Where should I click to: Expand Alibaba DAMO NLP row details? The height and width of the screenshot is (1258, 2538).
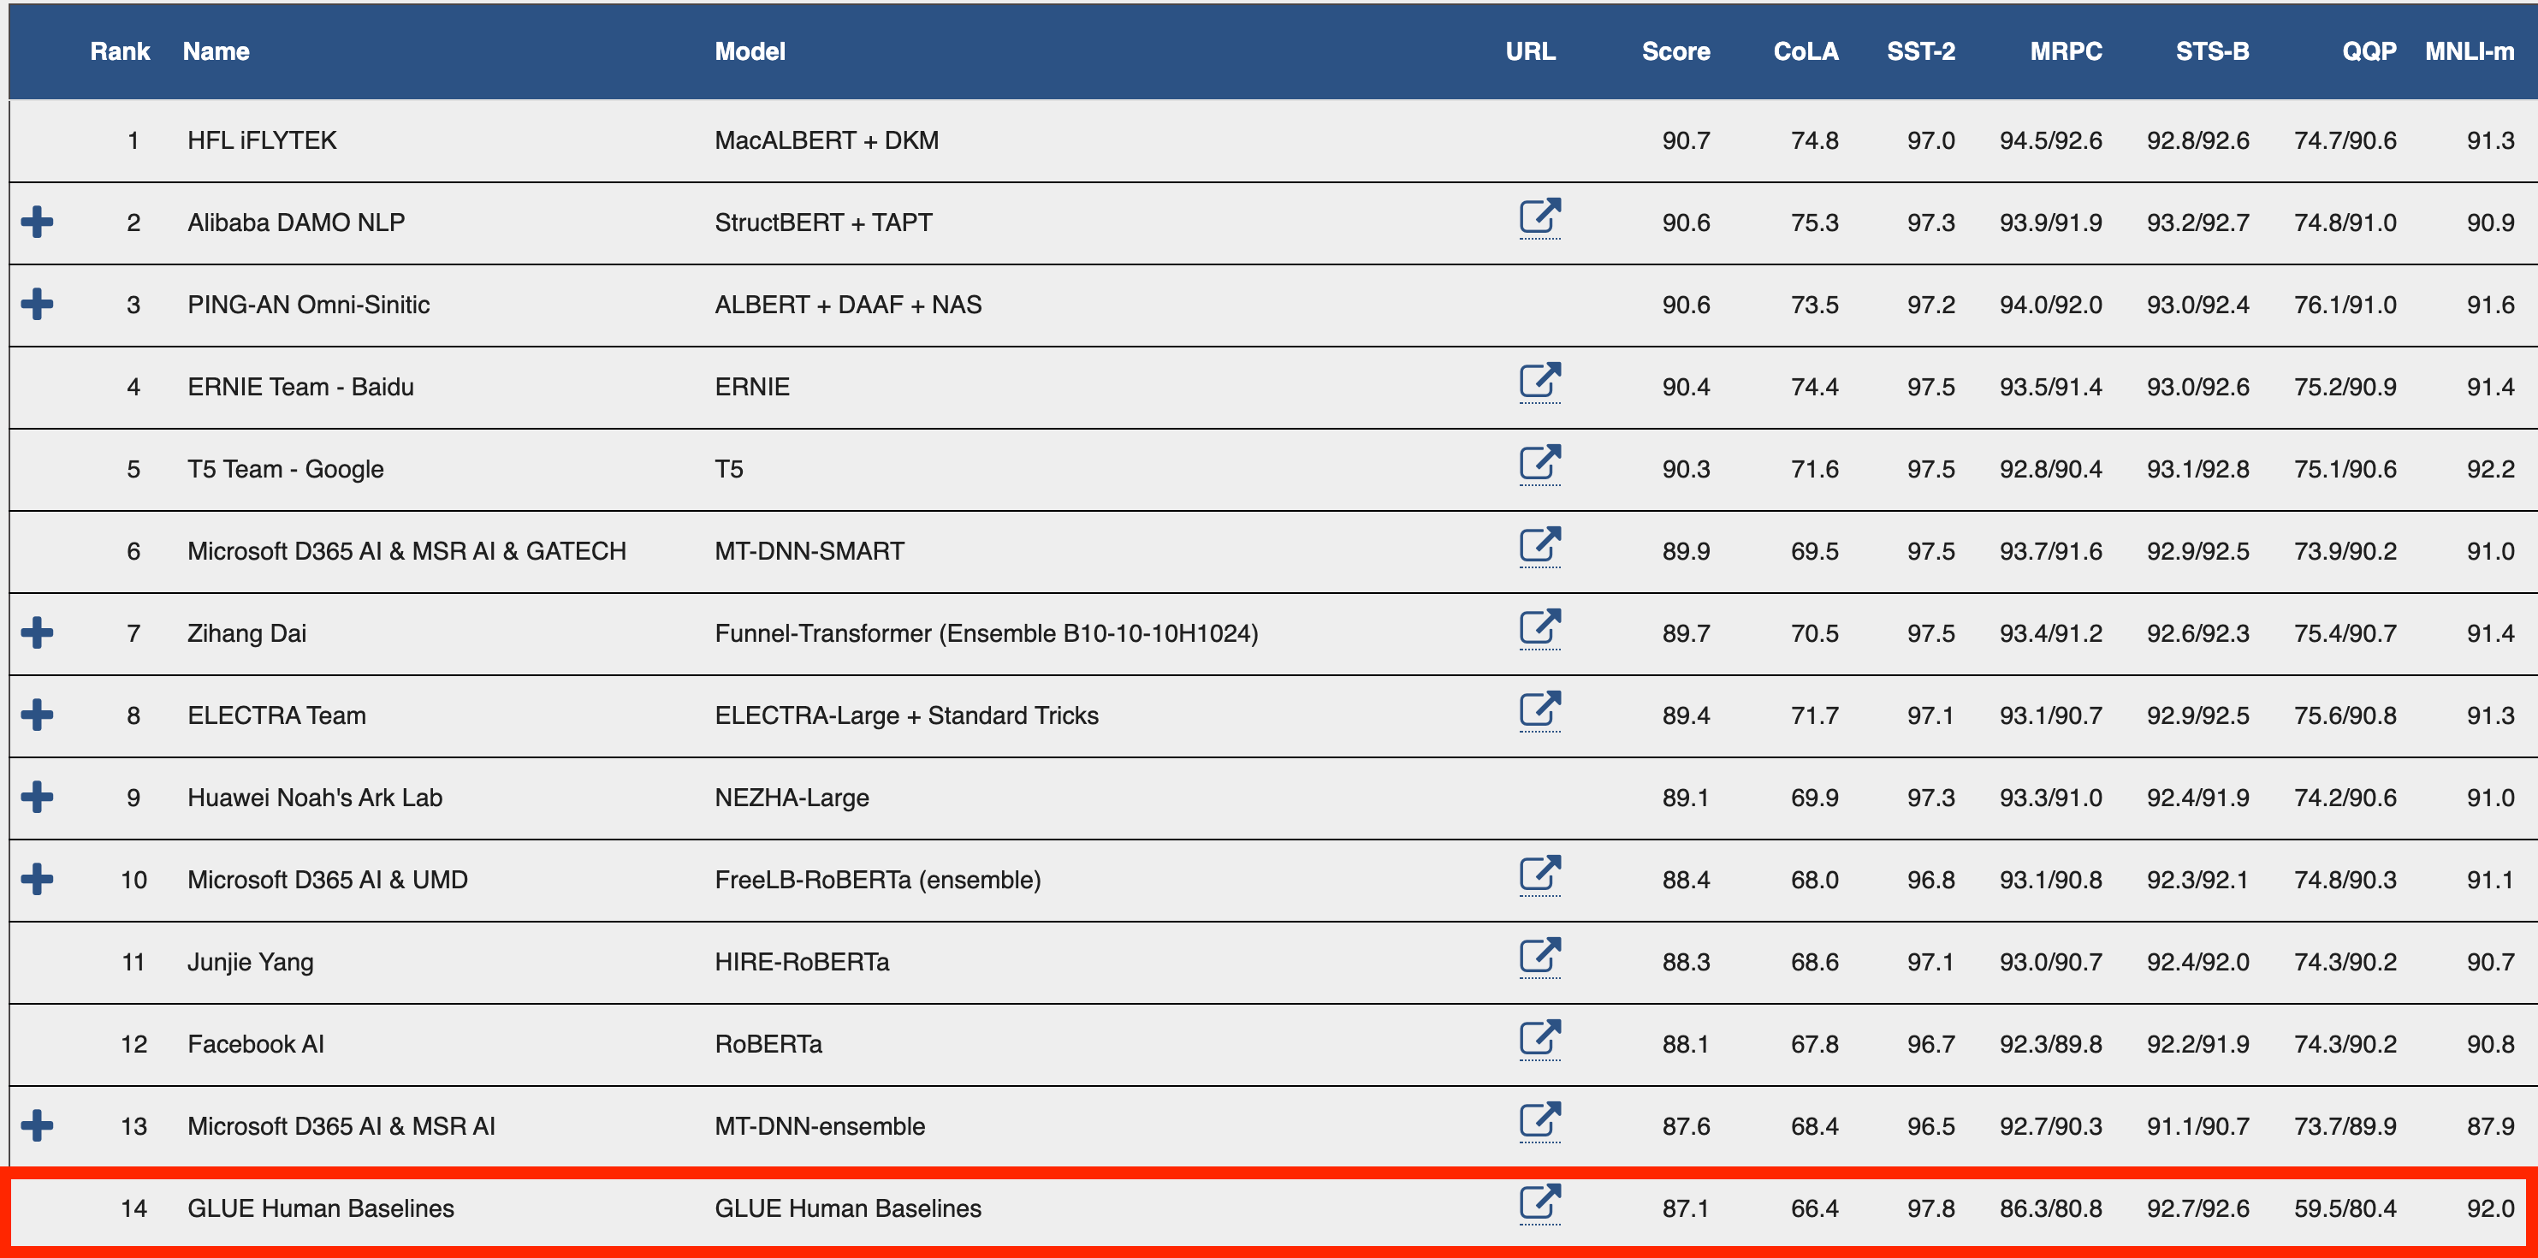(x=38, y=222)
